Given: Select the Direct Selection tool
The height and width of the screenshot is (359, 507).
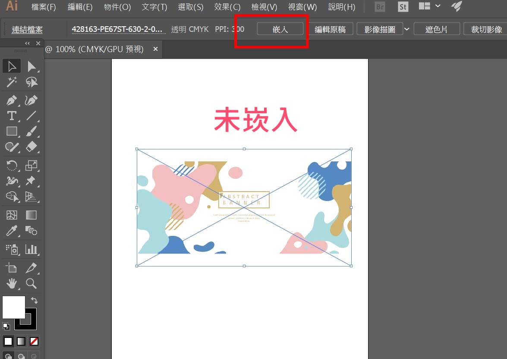Looking at the screenshot, I should 31,66.
